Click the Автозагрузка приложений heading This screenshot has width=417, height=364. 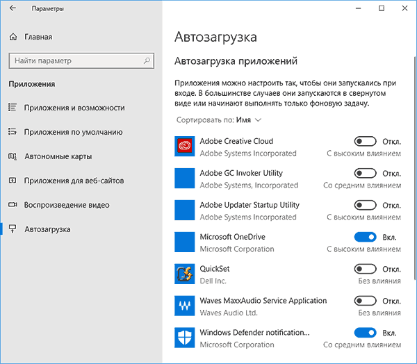coord(236,61)
